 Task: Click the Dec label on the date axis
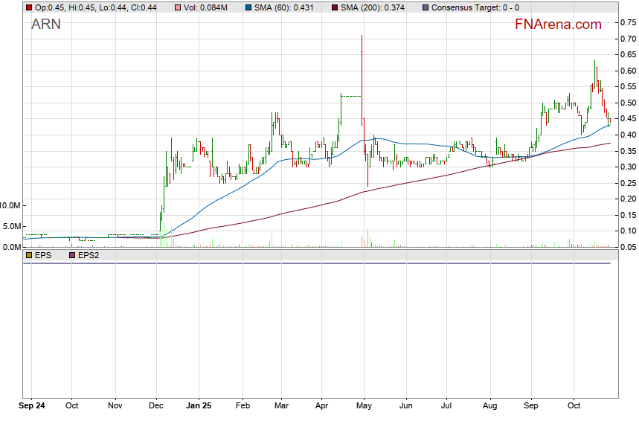tap(156, 406)
